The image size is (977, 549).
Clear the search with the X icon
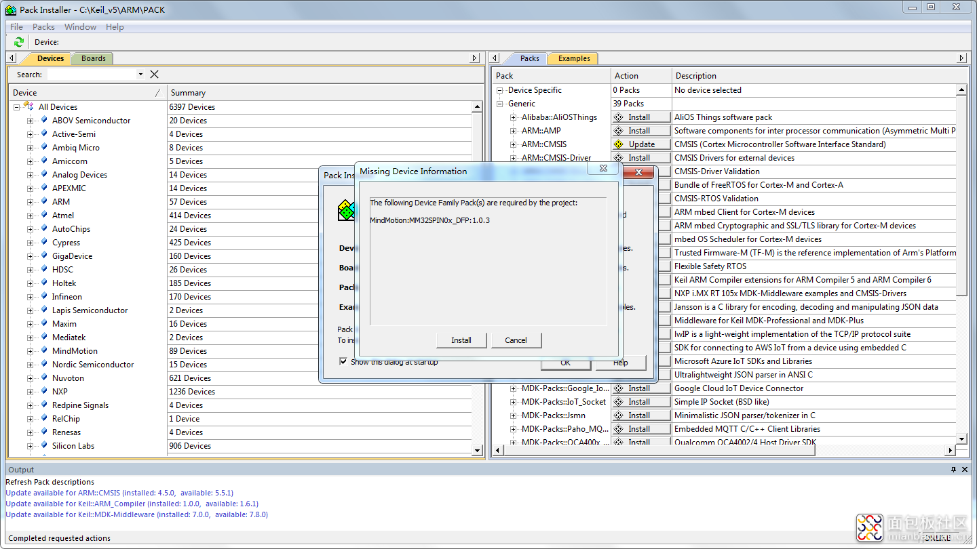[154, 75]
